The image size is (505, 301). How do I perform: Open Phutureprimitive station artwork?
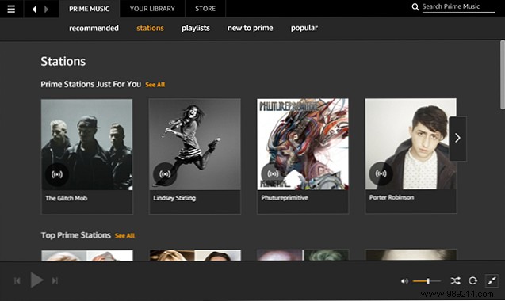pyautogui.click(x=302, y=144)
